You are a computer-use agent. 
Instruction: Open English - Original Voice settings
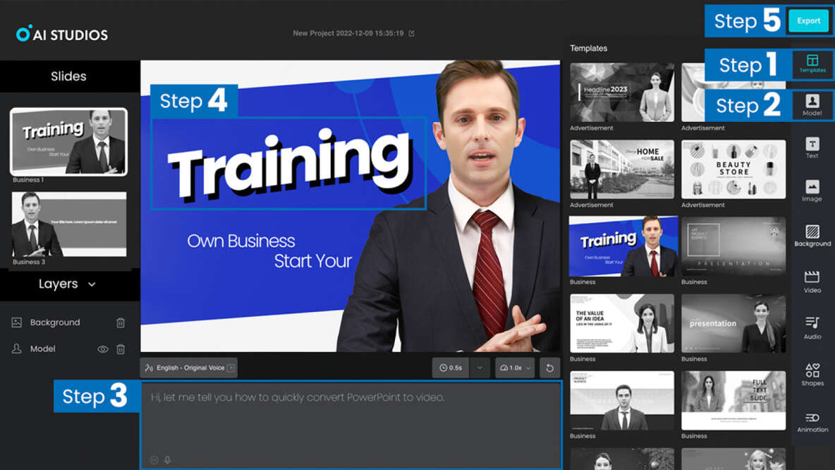pyautogui.click(x=188, y=367)
